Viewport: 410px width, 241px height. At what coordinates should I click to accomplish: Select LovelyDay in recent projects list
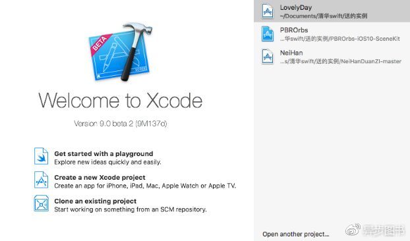pos(332,11)
